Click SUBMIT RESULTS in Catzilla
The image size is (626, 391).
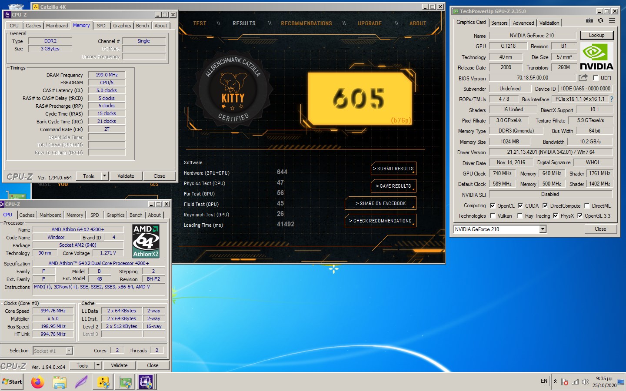[393, 169]
